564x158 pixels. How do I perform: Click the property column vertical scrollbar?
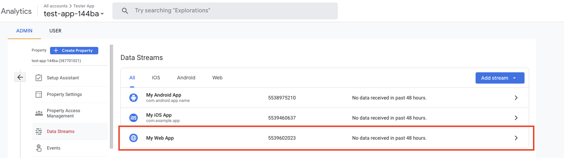pos(111,97)
